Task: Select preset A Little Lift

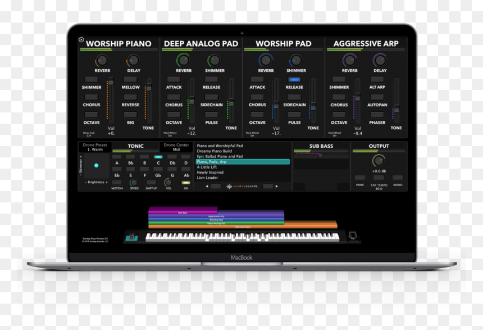Action: click(243, 167)
